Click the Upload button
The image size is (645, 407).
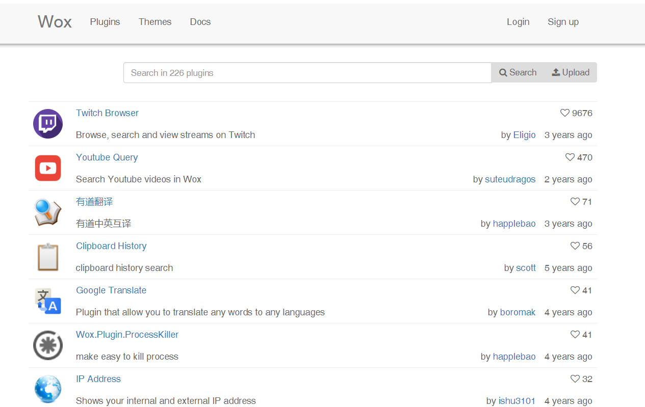point(571,72)
